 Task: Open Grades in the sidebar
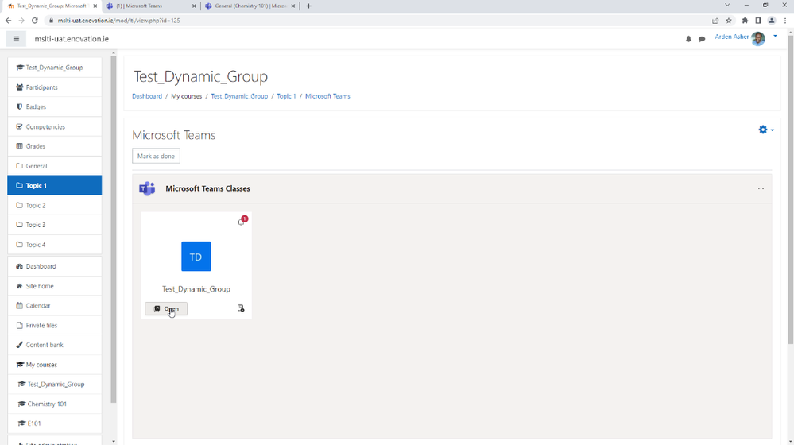coord(55,146)
